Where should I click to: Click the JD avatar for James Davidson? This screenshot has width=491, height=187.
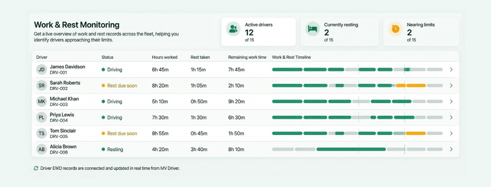click(x=42, y=70)
